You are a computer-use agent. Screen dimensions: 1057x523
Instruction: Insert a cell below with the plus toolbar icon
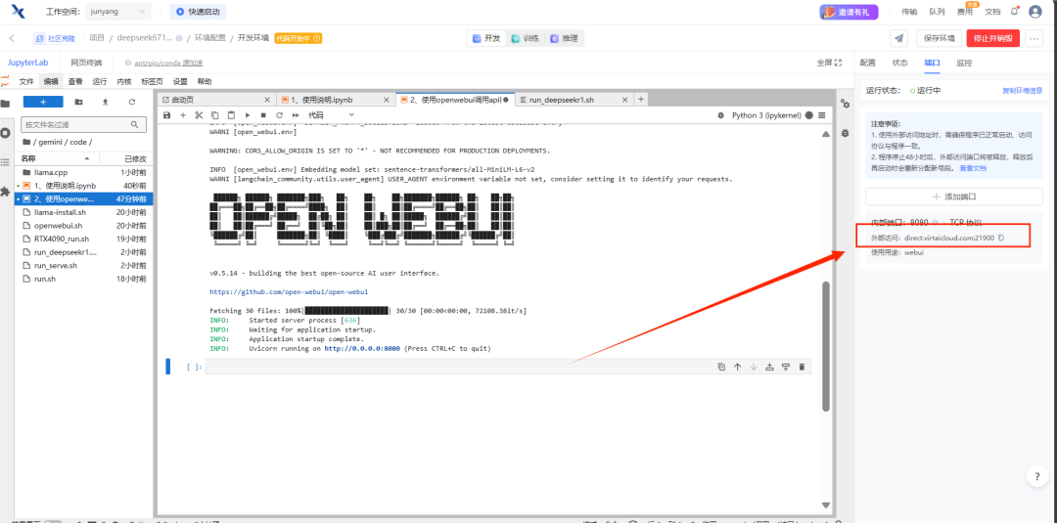point(183,115)
